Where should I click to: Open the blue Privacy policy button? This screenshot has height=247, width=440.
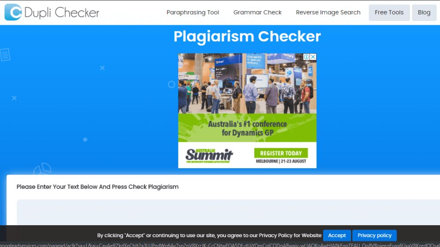[374, 235]
